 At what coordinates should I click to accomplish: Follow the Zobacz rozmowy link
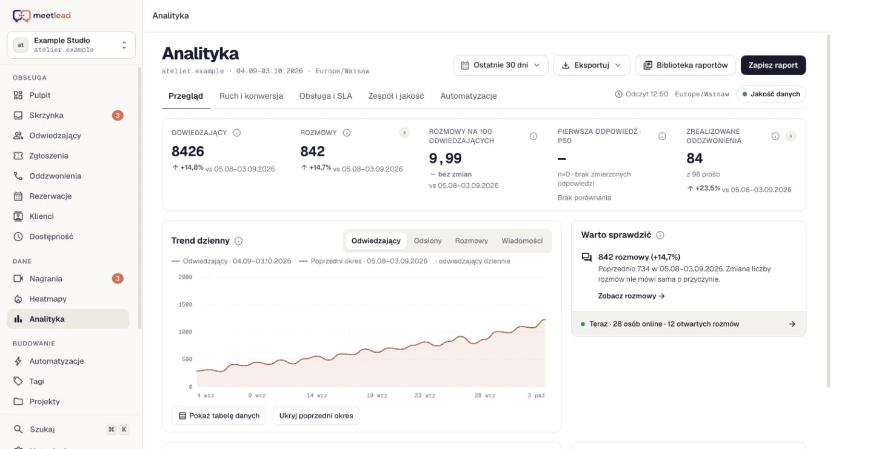pos(632,296)
